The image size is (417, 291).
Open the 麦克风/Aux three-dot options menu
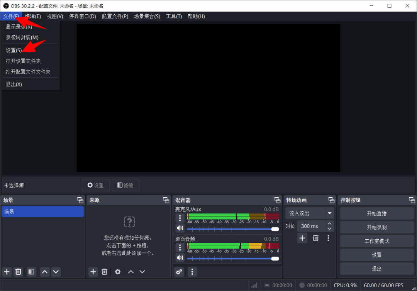point(180,218)
